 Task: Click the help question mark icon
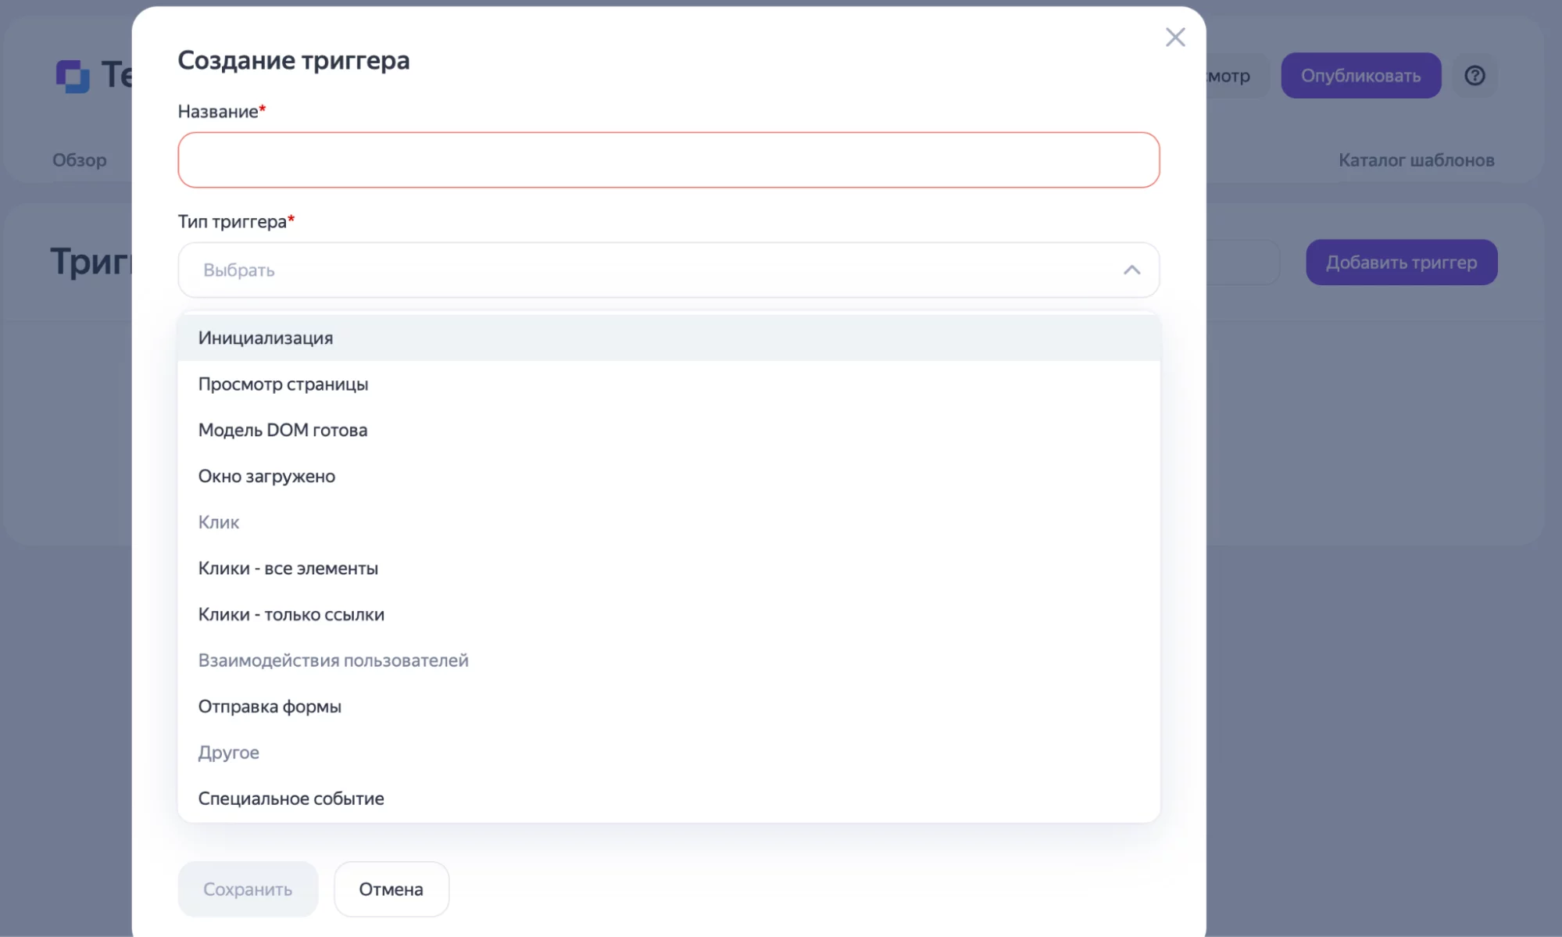click(1474, 76)
